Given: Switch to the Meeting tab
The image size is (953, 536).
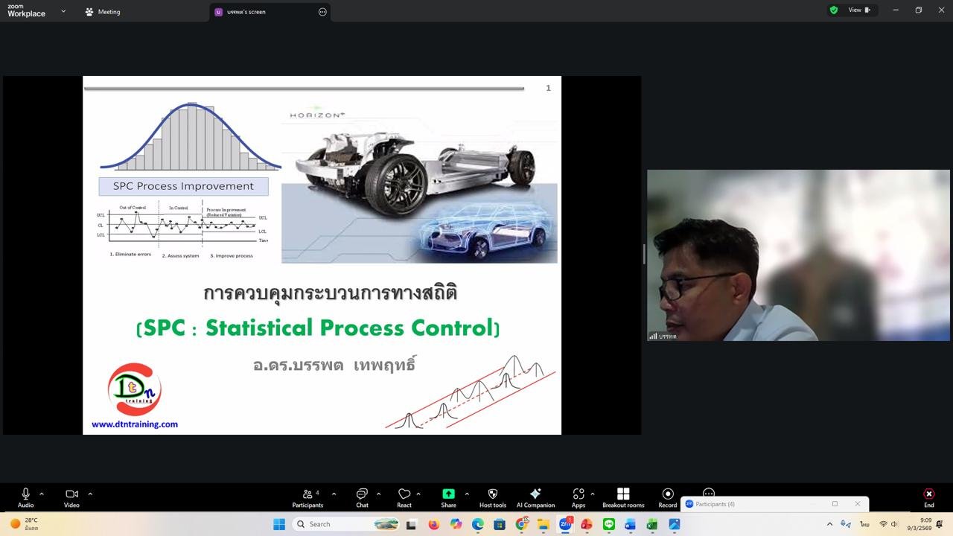Looking at the screenshot, I should (103, 12).
